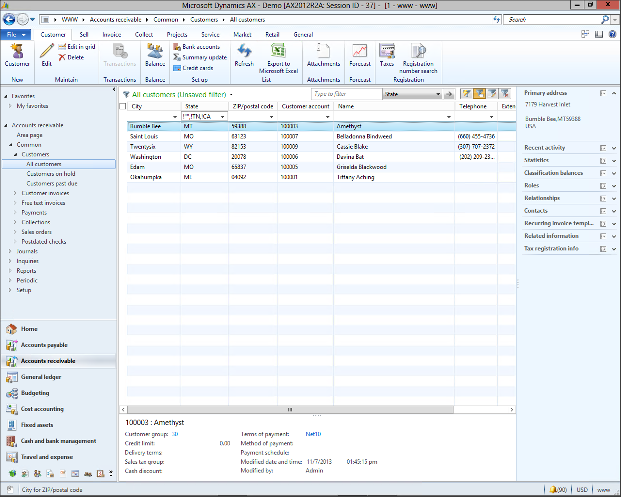Click the Type to filter input box

pos(346,94)
